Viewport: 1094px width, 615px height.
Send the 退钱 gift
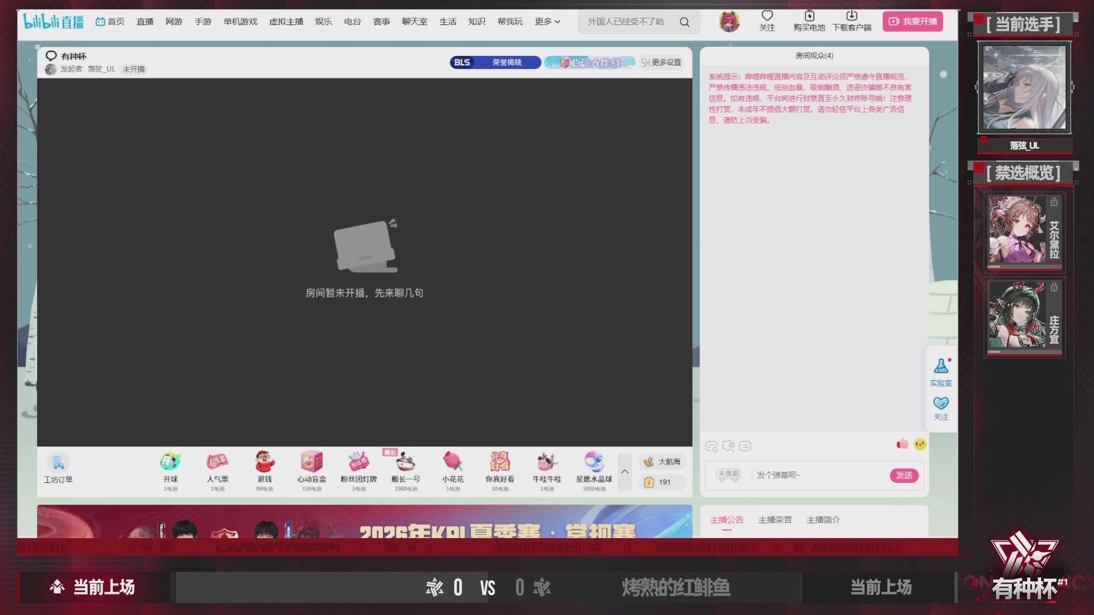tap(264, 471)
